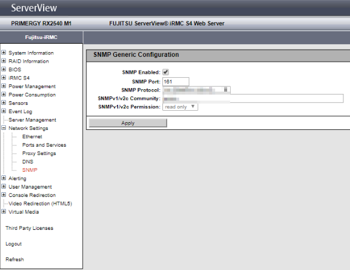Click the Apply button
The height and width of the screenshot is (270, 350).
[x=128, y=123]
